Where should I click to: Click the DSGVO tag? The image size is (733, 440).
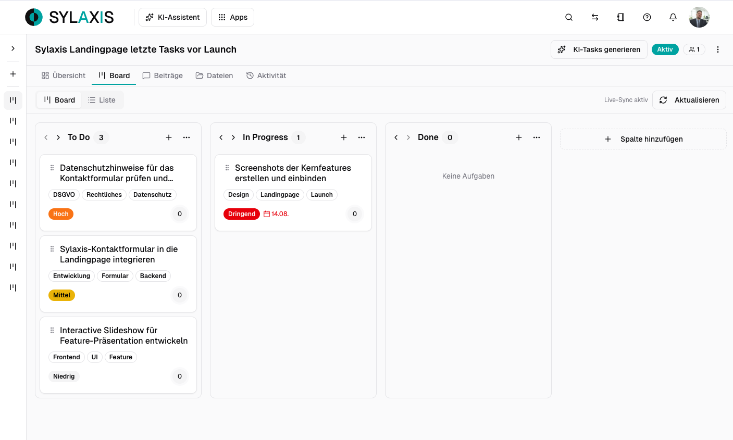click(64, 195)
